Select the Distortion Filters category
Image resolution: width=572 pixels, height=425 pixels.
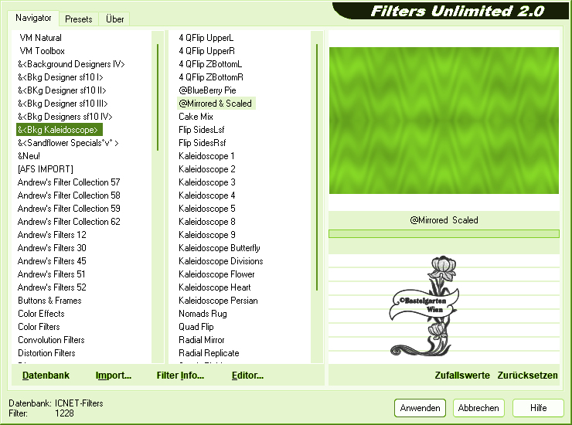[46, 353]
